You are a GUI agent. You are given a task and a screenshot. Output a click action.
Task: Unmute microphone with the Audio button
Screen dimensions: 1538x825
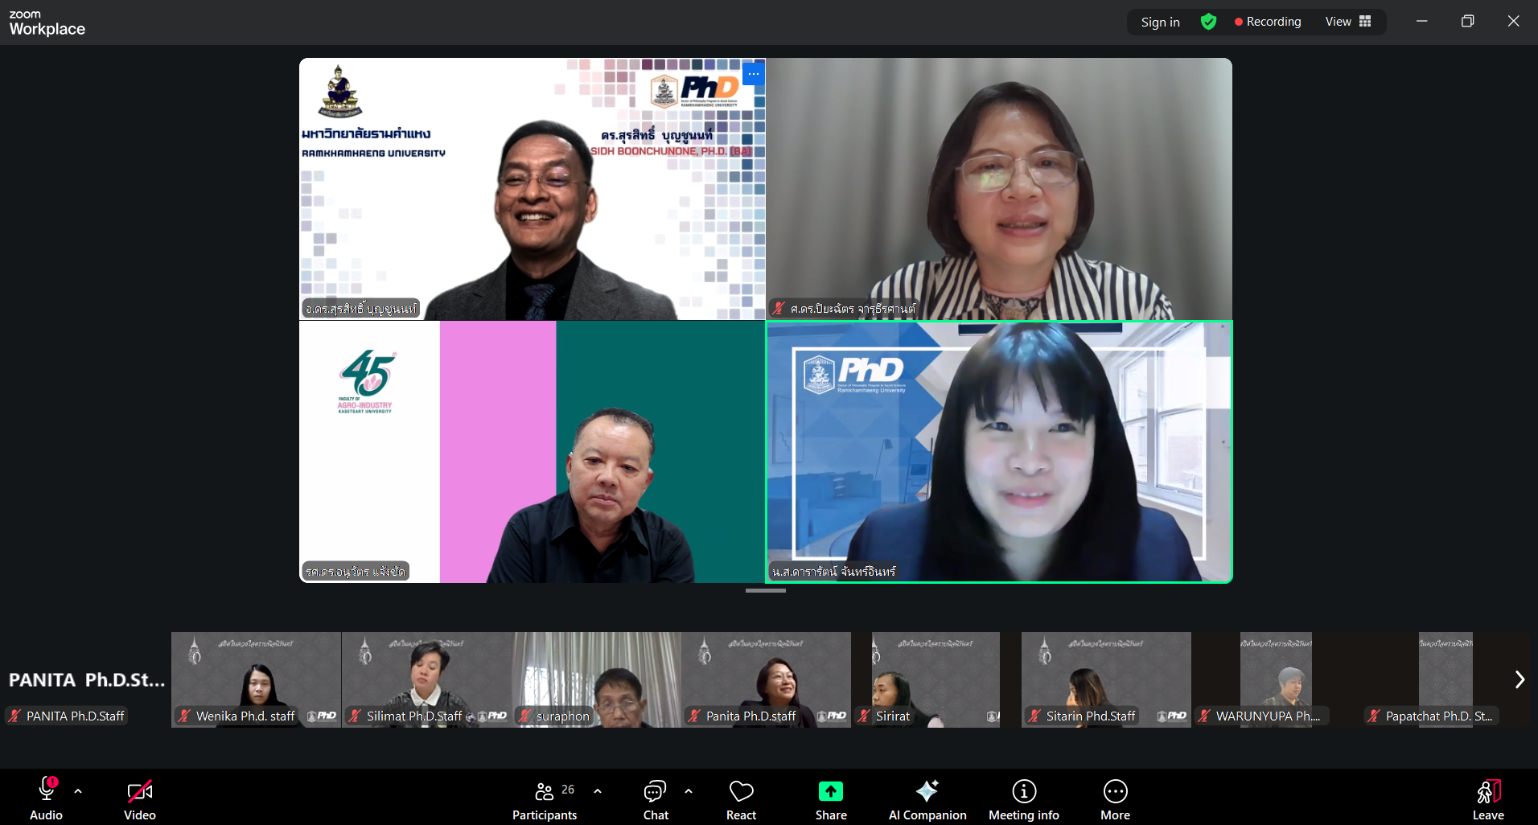pos(46,797)
